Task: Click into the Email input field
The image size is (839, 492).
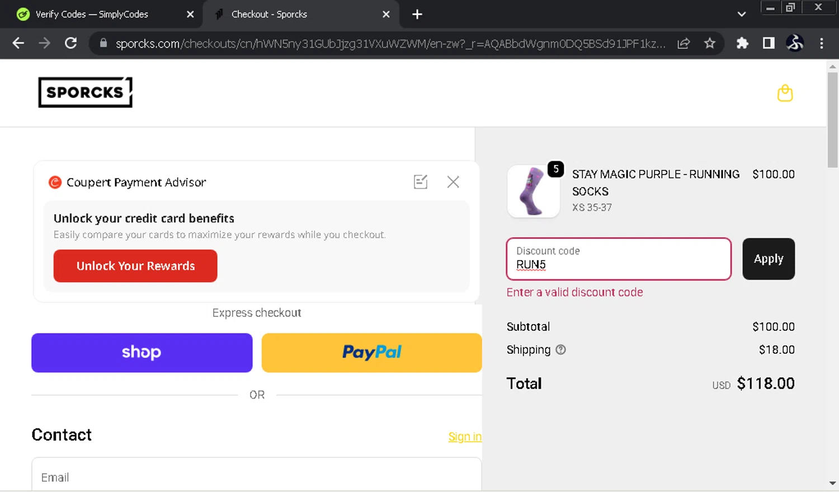Action: pos(257,475)
